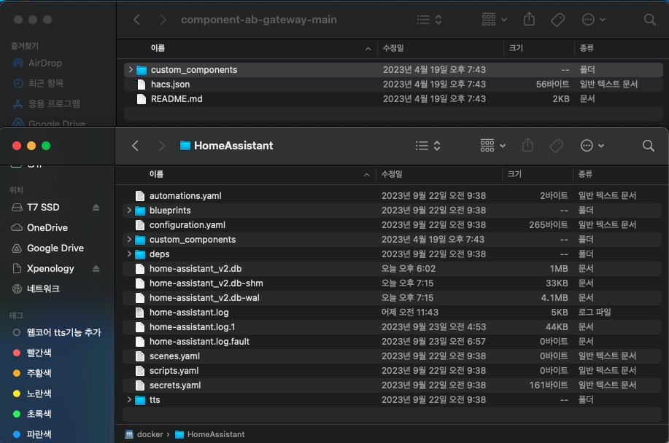Go forward in component-ab-gateway-main window
Screen dimensions: 669x443
(163, 20)
